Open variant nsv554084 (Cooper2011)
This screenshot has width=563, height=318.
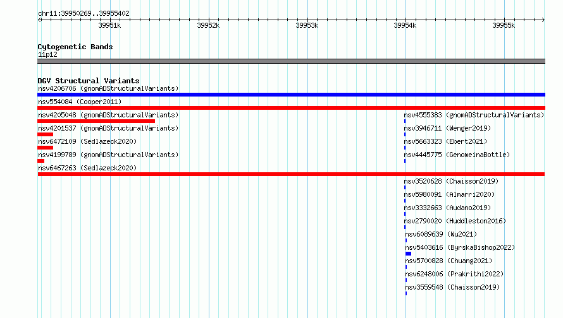click(80, 102)
